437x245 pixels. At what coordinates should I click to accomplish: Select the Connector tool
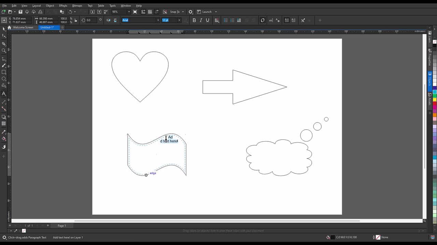point(4,109)
